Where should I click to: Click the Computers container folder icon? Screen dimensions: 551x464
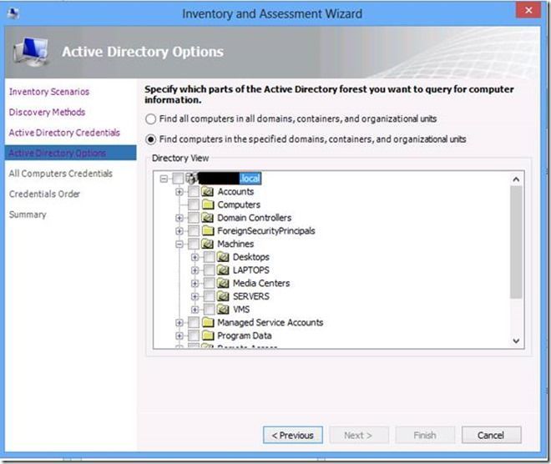tap(208, 204)
